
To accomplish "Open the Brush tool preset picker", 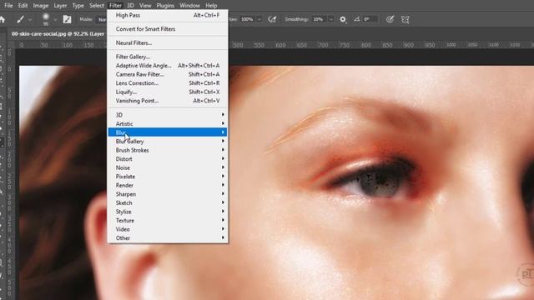I will click(x=20, y=20).
